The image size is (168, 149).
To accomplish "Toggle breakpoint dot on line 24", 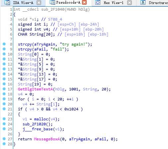I will [4, 124].
